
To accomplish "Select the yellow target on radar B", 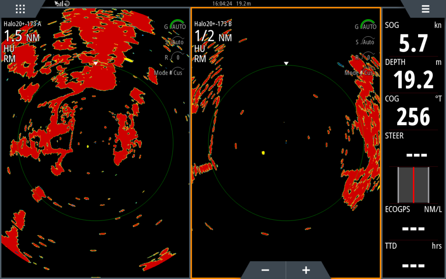I will [263, 153].
